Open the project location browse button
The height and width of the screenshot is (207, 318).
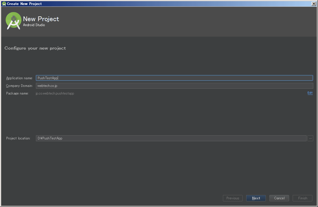pyautogui.click(x=310, y=138)
